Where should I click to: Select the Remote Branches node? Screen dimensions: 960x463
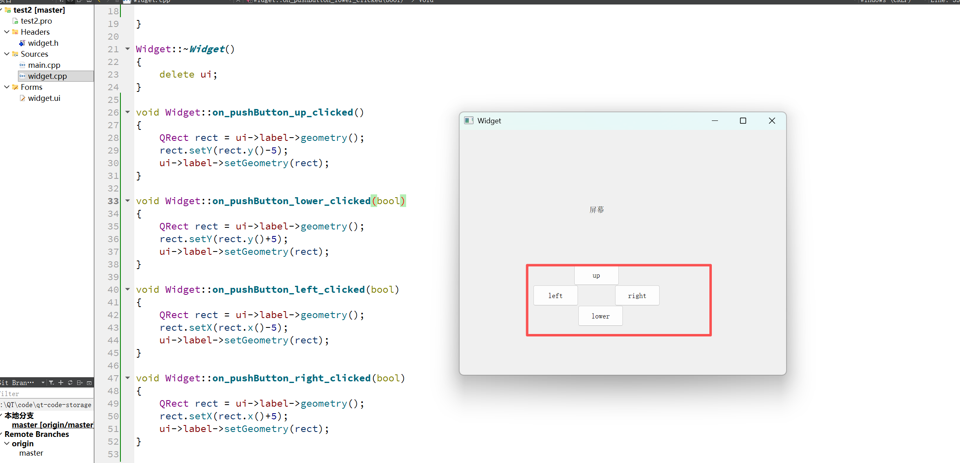[x=37, y=434]
